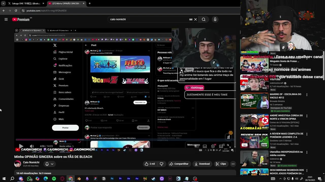The image size is (325, 182).
Task: Switch the player to theater mode
Action: pos(221,146)
